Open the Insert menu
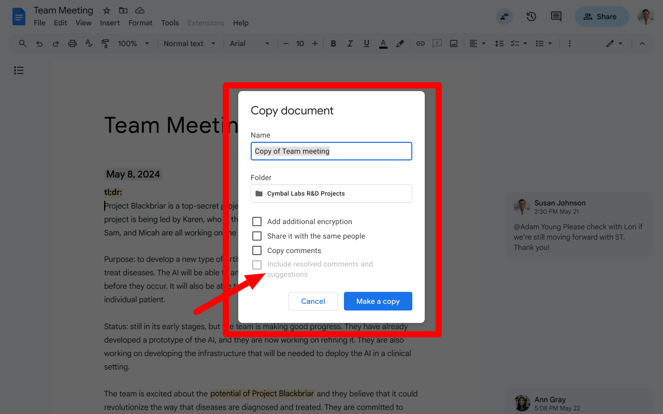663x414 pixels. click(x=110, y=23)
